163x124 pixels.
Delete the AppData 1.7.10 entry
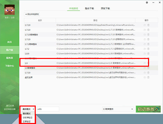tap(148, 25)
